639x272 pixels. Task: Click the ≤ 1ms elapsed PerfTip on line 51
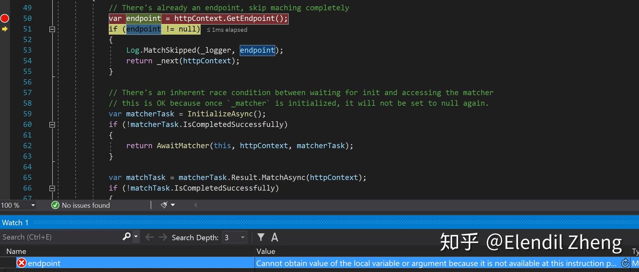(227, 29)
